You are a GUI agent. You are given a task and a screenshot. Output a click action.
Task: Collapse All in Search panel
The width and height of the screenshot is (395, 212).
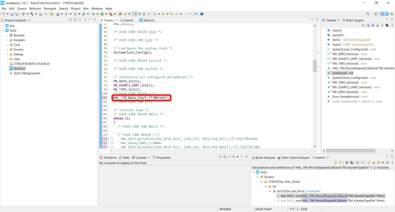(362, 163)
